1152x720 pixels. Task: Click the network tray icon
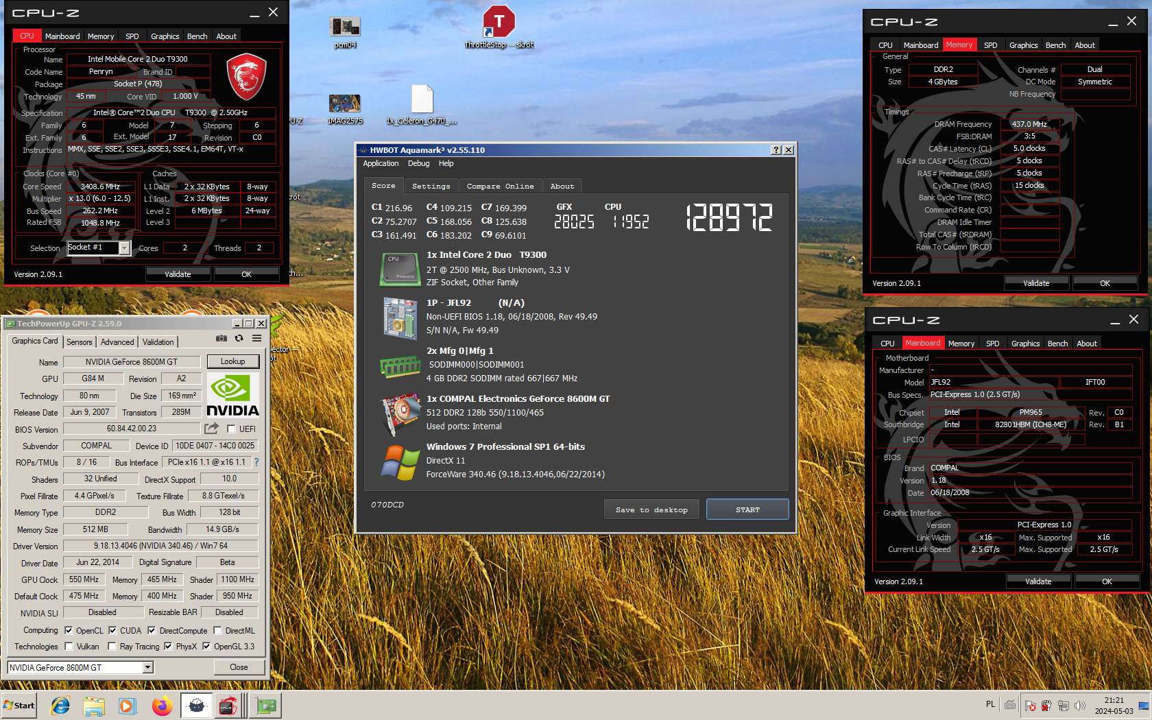pos(1064,706)
